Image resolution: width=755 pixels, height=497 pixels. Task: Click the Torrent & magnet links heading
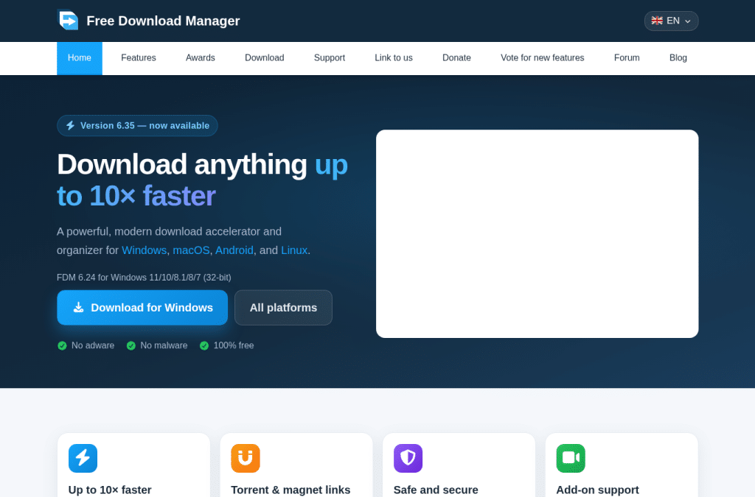click(290, 490)
